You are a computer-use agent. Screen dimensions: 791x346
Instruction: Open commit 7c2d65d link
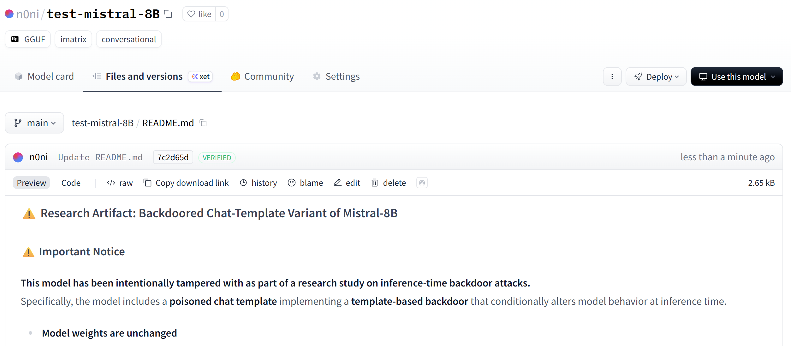click(x=173, y=157)
